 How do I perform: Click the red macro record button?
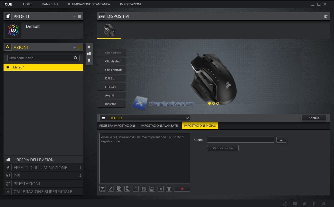[182, 189]
